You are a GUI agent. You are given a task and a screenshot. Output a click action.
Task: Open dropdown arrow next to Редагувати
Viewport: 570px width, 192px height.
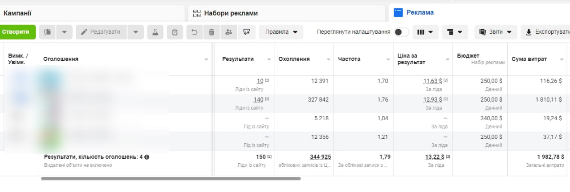click(x=136, y=32)
